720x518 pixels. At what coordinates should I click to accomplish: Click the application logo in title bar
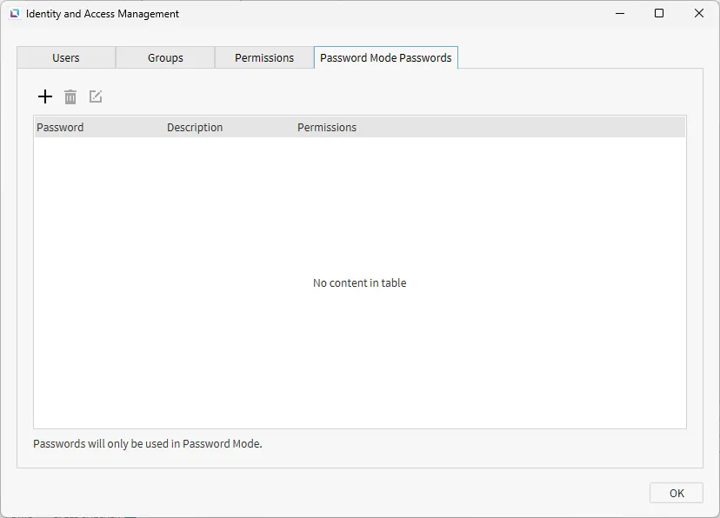click(x=15, y=14)
